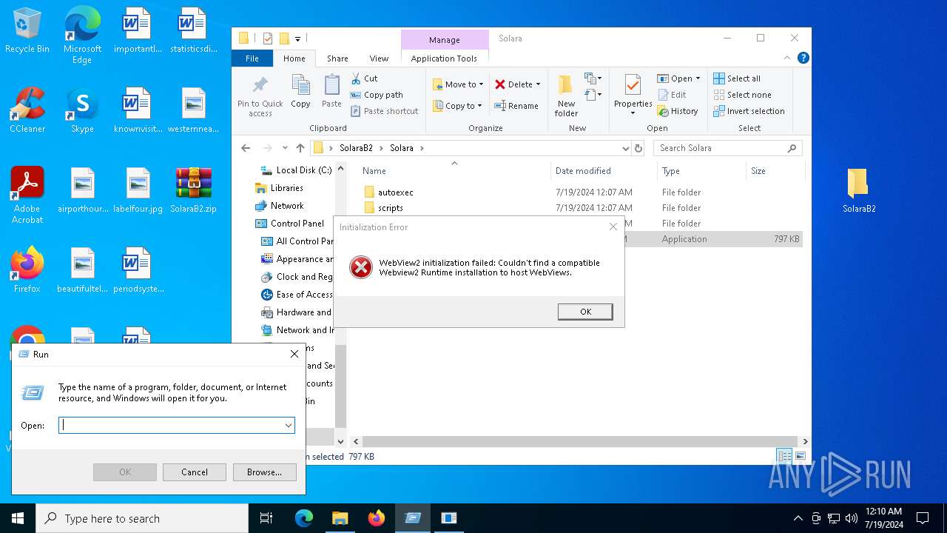
Task: Click the Copy ribbon icon
Action: [x=300, y=91]
